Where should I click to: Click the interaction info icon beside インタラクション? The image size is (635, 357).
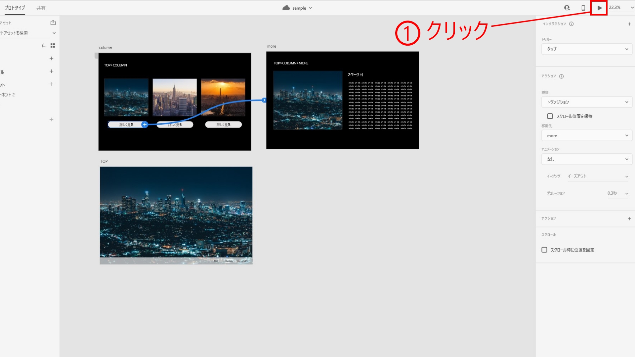pyautogui.click(x=571, y=23)
